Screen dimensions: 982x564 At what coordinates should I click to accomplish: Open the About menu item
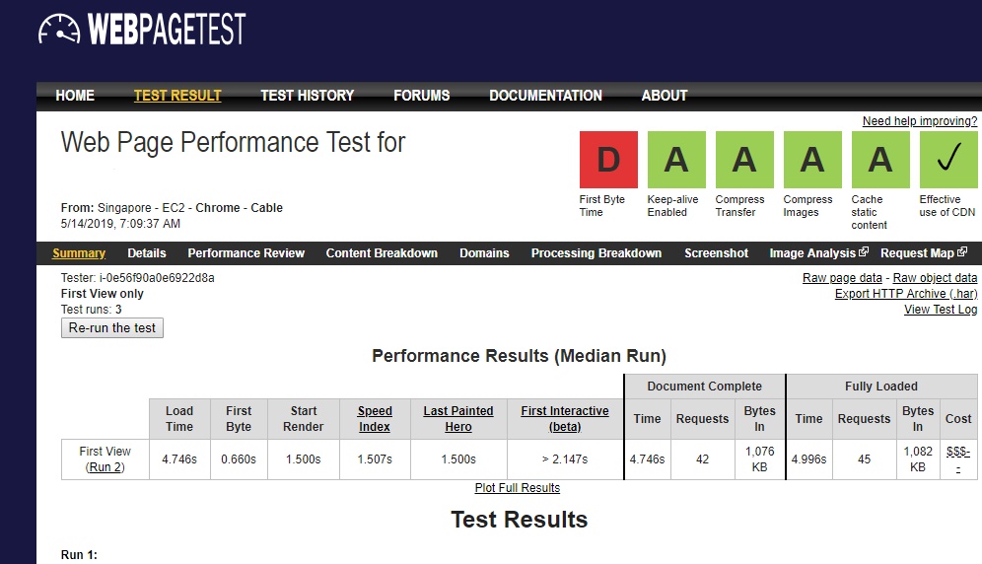point(665,96)
